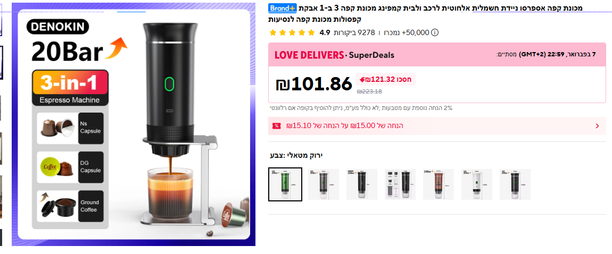Click the Brand+ badge in the title
Screen dimensions: 612x254
coord(283,8)
